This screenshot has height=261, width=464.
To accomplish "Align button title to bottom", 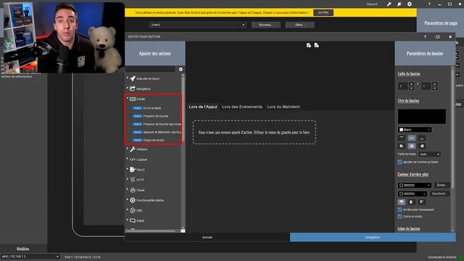I will pyautogui.click(x=422, y=138).
